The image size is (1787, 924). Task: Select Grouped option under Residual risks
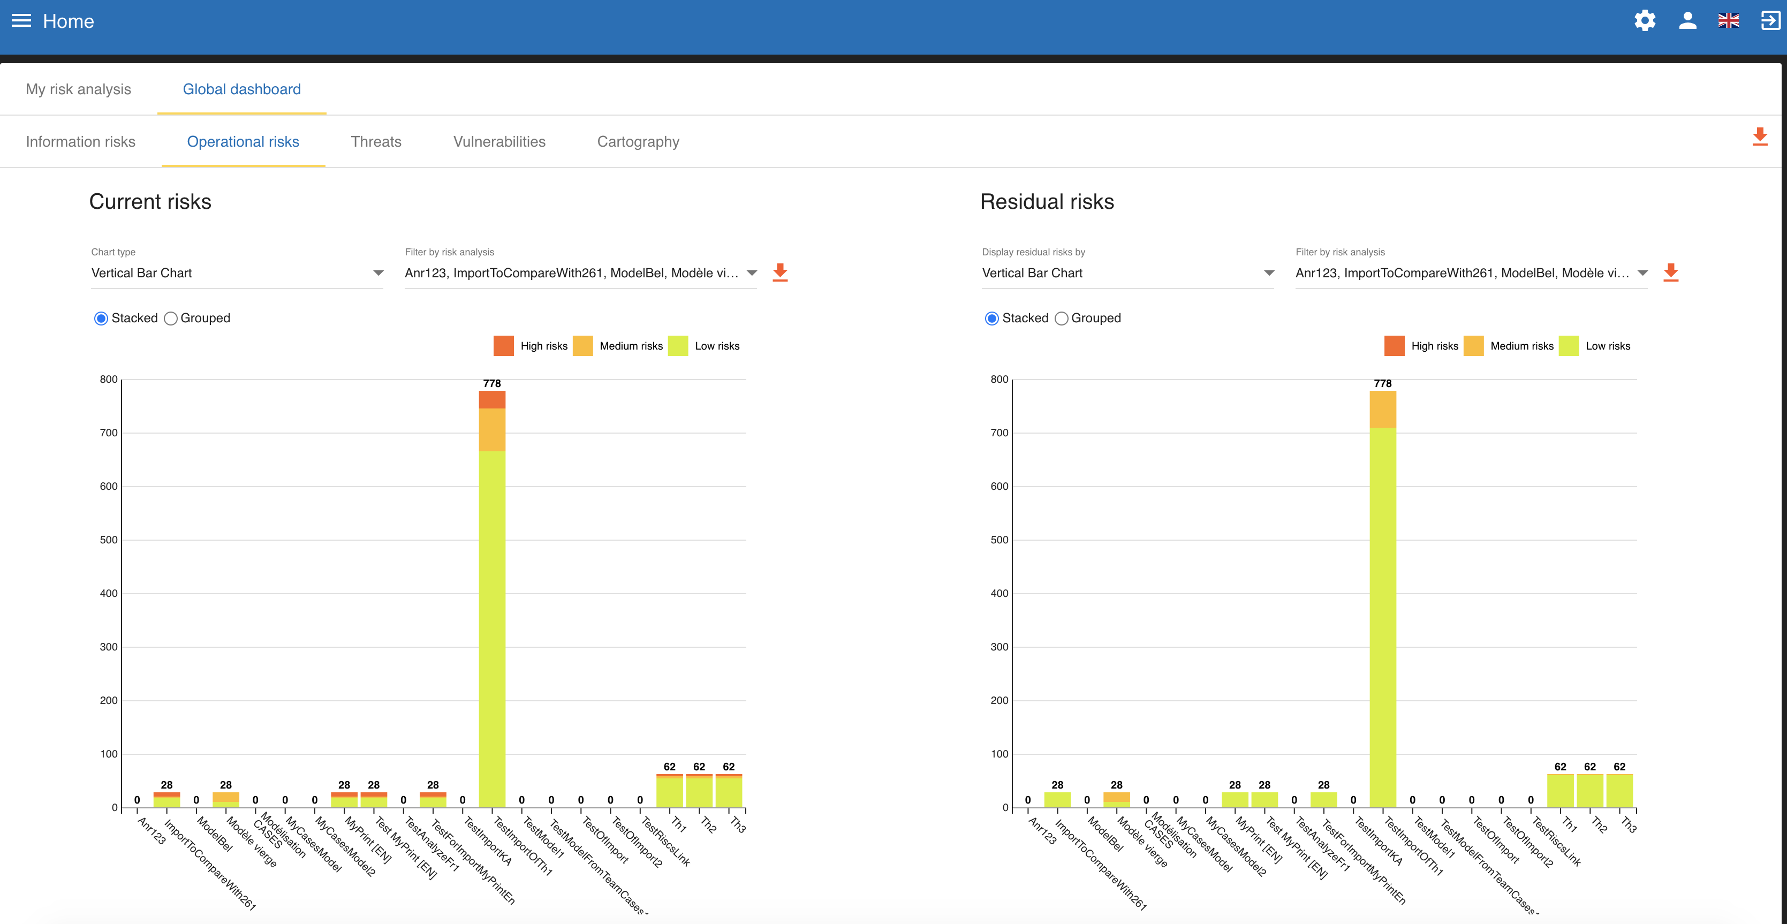(x=1062, y=319)
